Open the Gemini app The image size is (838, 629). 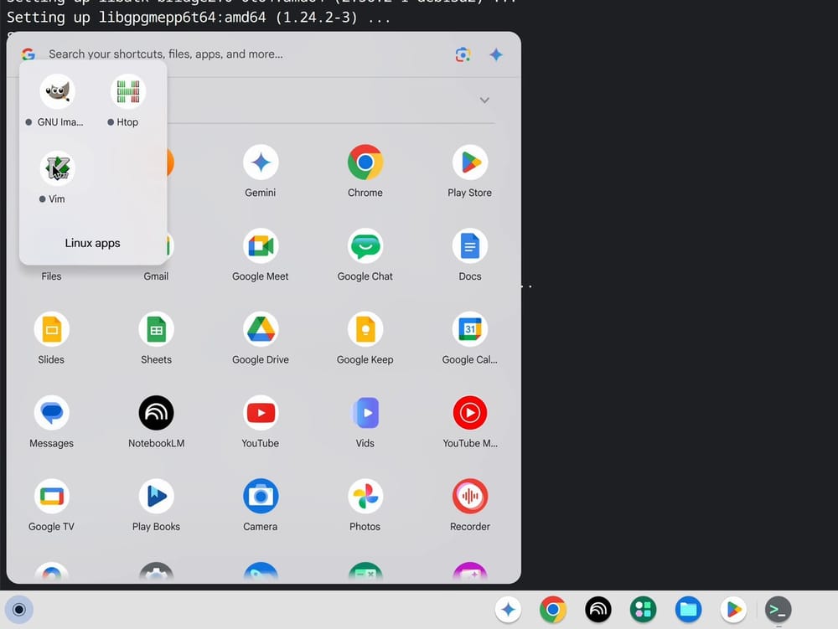pyautogui.click(x=261, y=162)
